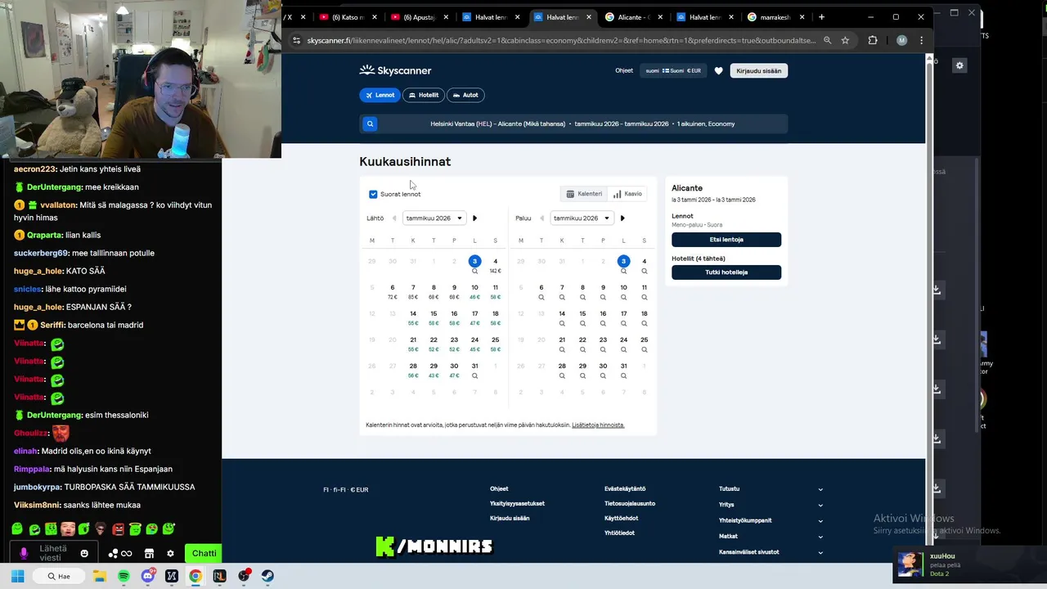Screen dimensions: 1047x589
Task: Click the blue search magnifier in summary bar
Action: coord(370,124)
